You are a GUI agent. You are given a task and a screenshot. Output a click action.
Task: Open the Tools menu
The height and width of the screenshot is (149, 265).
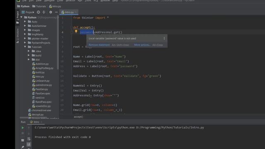(x=88, y=1)
